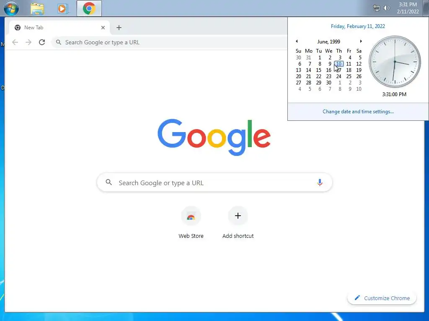Click the Friday, February 11, 2022 date link

358,26
